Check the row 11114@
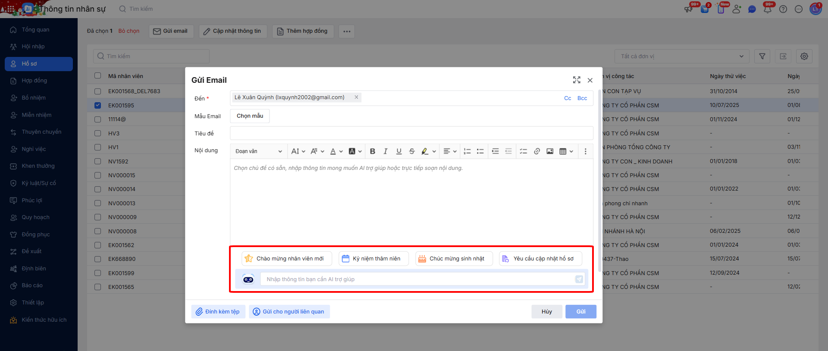The image size is (828, 351). point(98,119)
